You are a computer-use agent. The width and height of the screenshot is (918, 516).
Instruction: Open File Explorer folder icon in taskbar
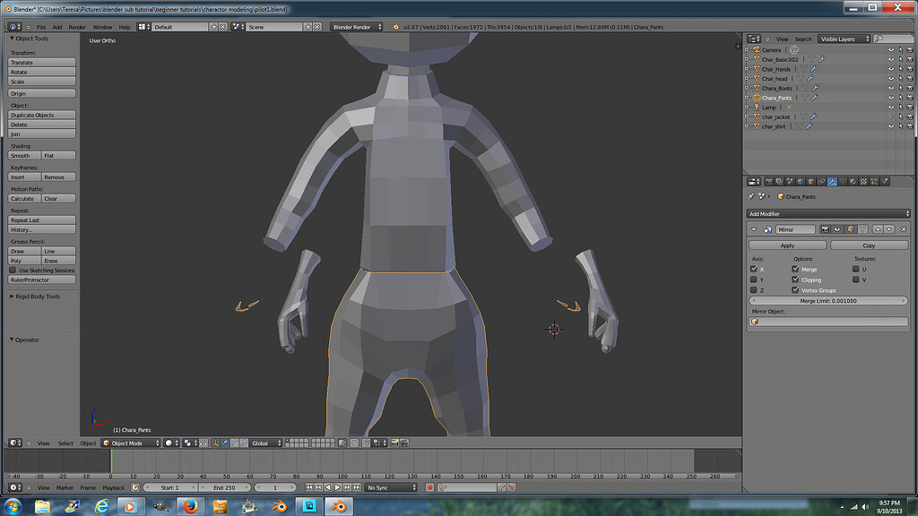[x=42, y=506]
